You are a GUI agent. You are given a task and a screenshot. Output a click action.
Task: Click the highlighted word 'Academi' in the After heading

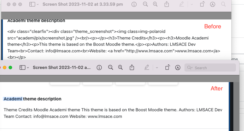click(13, 99)
